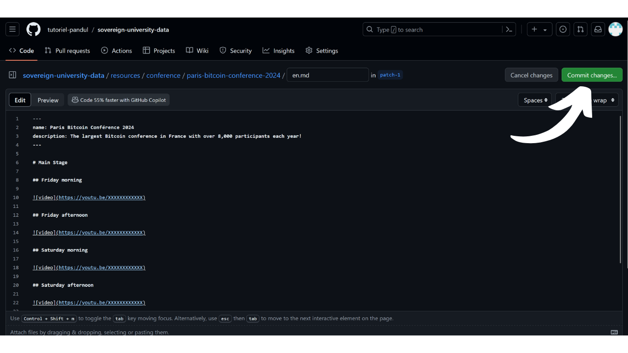Open the Wiki tab
628x353 pixels.
pyautogui.click(x=197, y=50)
